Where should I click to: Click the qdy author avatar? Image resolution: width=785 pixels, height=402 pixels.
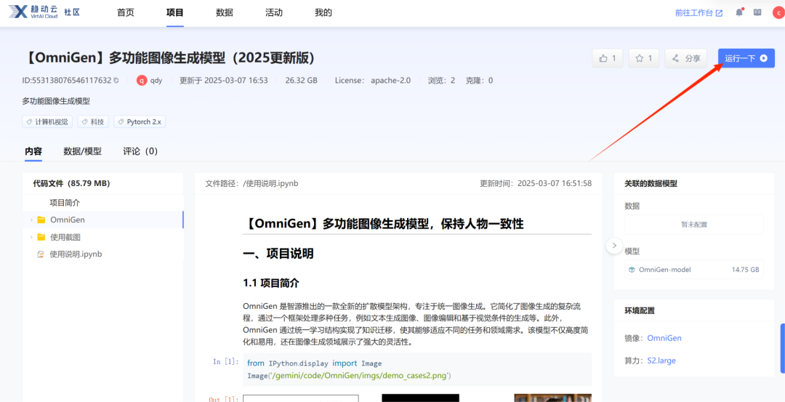pyautogui.click(x=142, y=80)
